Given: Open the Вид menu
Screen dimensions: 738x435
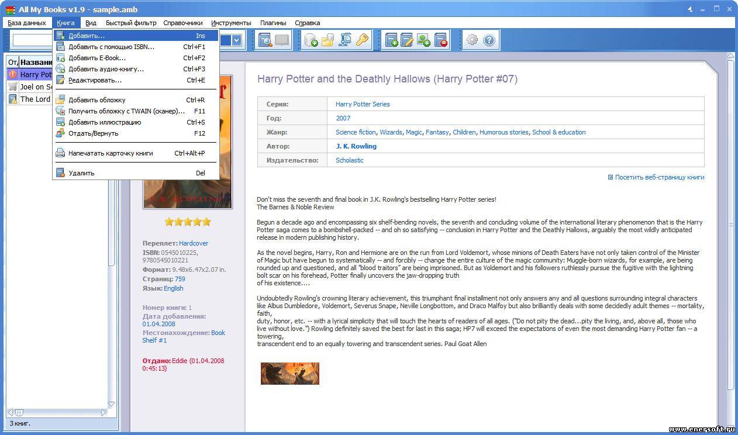Looking at the screenshot, I should pos(91,23).
